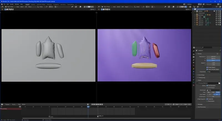Image resolution: width=222 pixels, height=121 pixels.
Task: Open the File Format PNG dropdown
Action: (x=213, y=90)
